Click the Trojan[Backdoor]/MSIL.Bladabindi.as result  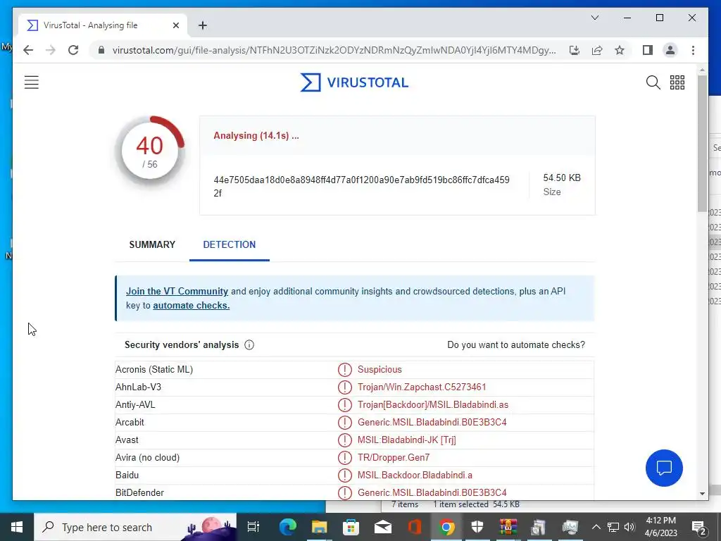(433, 405)
